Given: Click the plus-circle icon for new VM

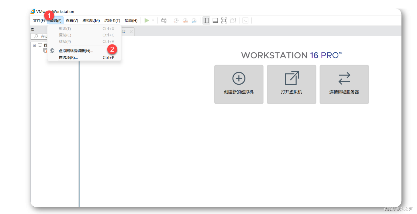Looking at the screenshot, I should point(239,78).
